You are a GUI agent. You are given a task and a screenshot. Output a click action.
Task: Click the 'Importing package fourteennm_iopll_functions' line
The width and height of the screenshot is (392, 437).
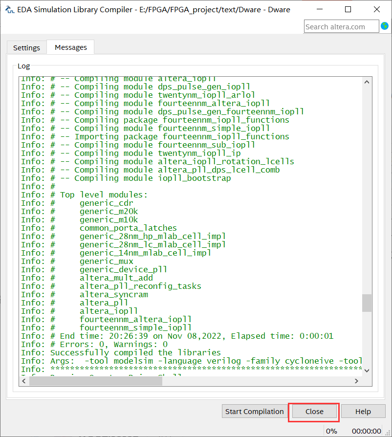tap(155, 136)
